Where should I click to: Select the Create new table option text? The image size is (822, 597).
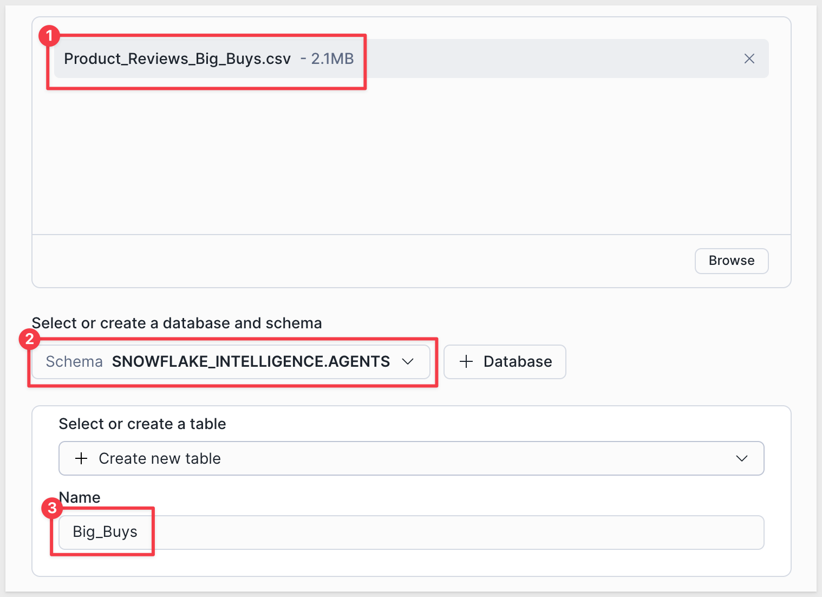coord(160,458)
